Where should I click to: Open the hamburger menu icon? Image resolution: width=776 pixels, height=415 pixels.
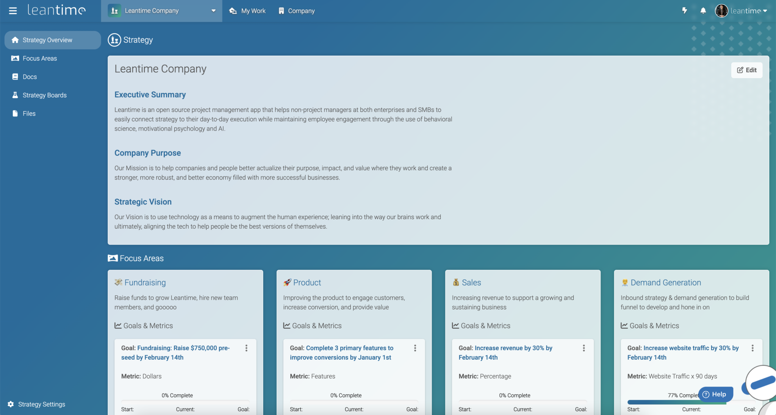click(x=13, y=11)
